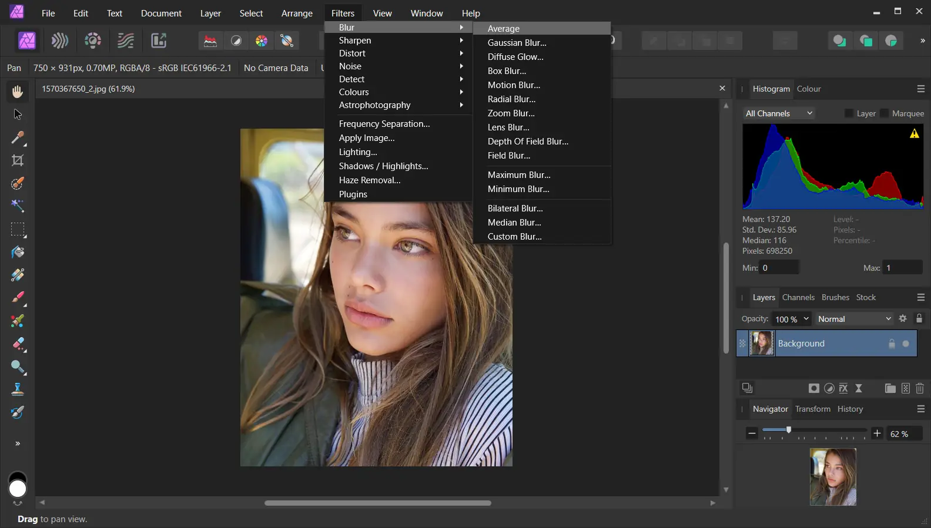
Task: Enable the Marquee checkbox in Histogram
Action: [x=885, y=113]
